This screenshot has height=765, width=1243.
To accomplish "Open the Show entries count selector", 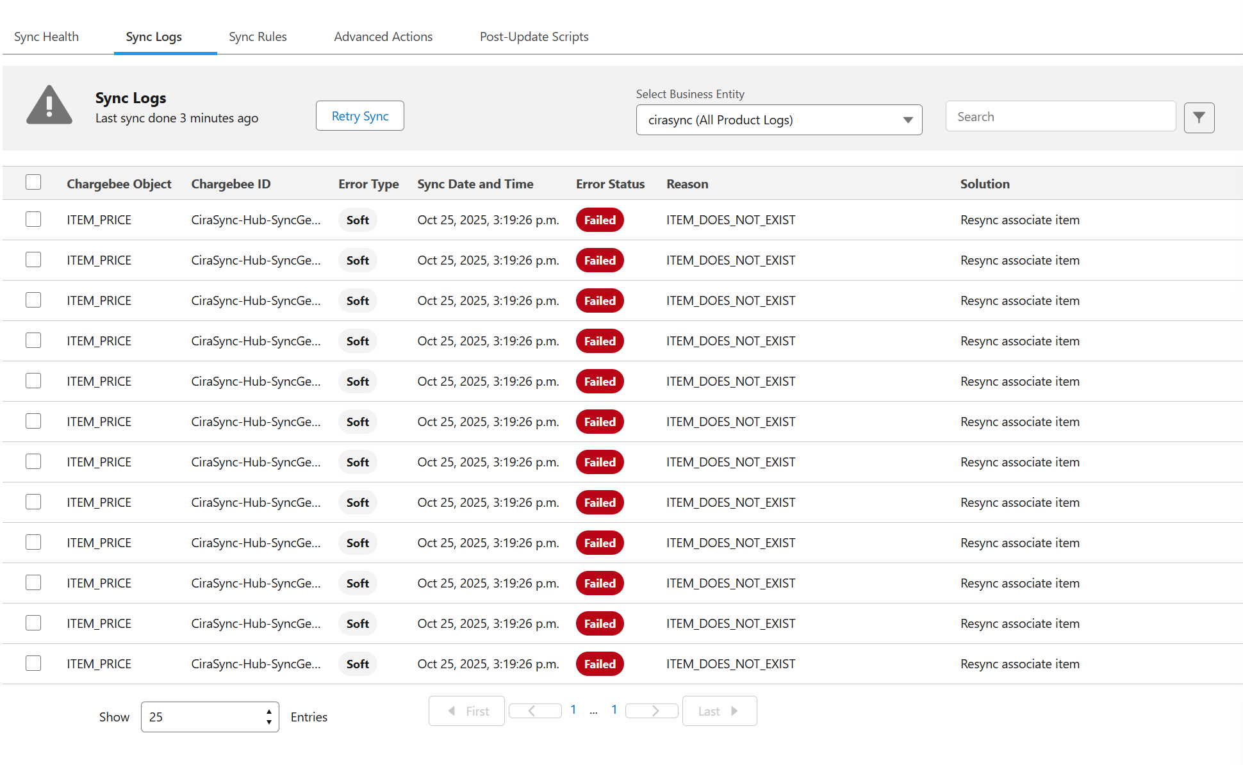I will tap(210, 717).
